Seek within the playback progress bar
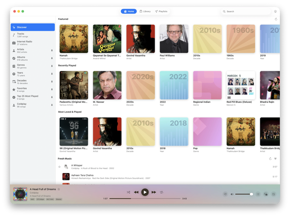290x217 pixels. pos(145,198)
